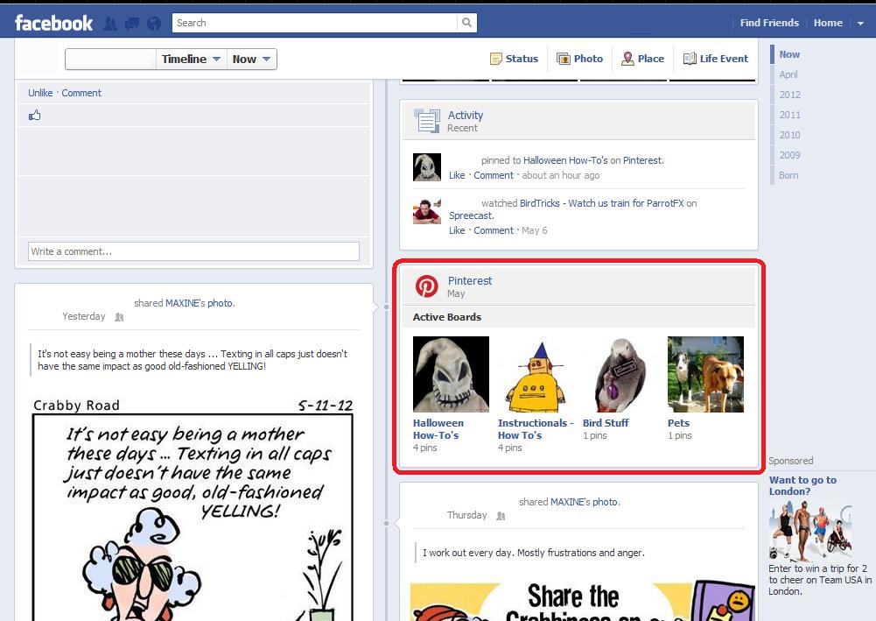Select the Status composer icon
Viewport: 876px width, 621px height.
click(x=496, y=58)
